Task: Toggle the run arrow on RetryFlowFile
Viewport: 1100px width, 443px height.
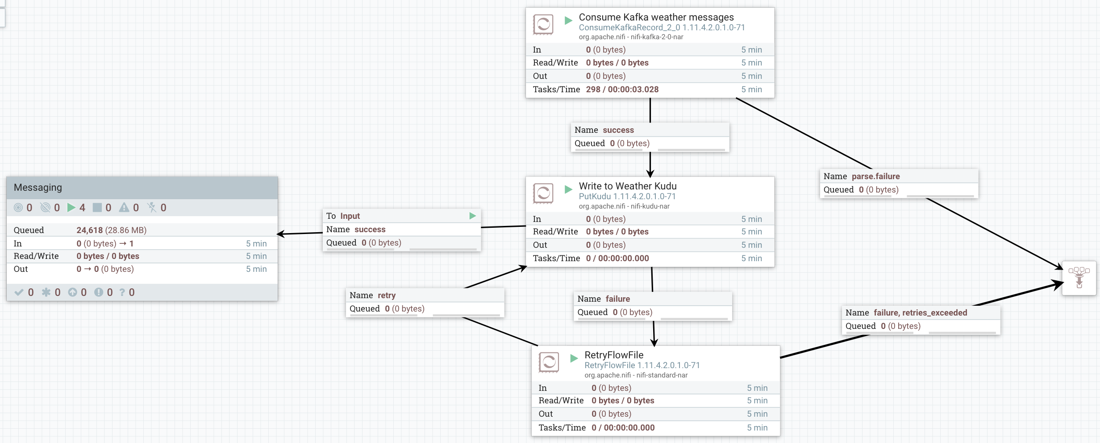Action: point(574,358)
